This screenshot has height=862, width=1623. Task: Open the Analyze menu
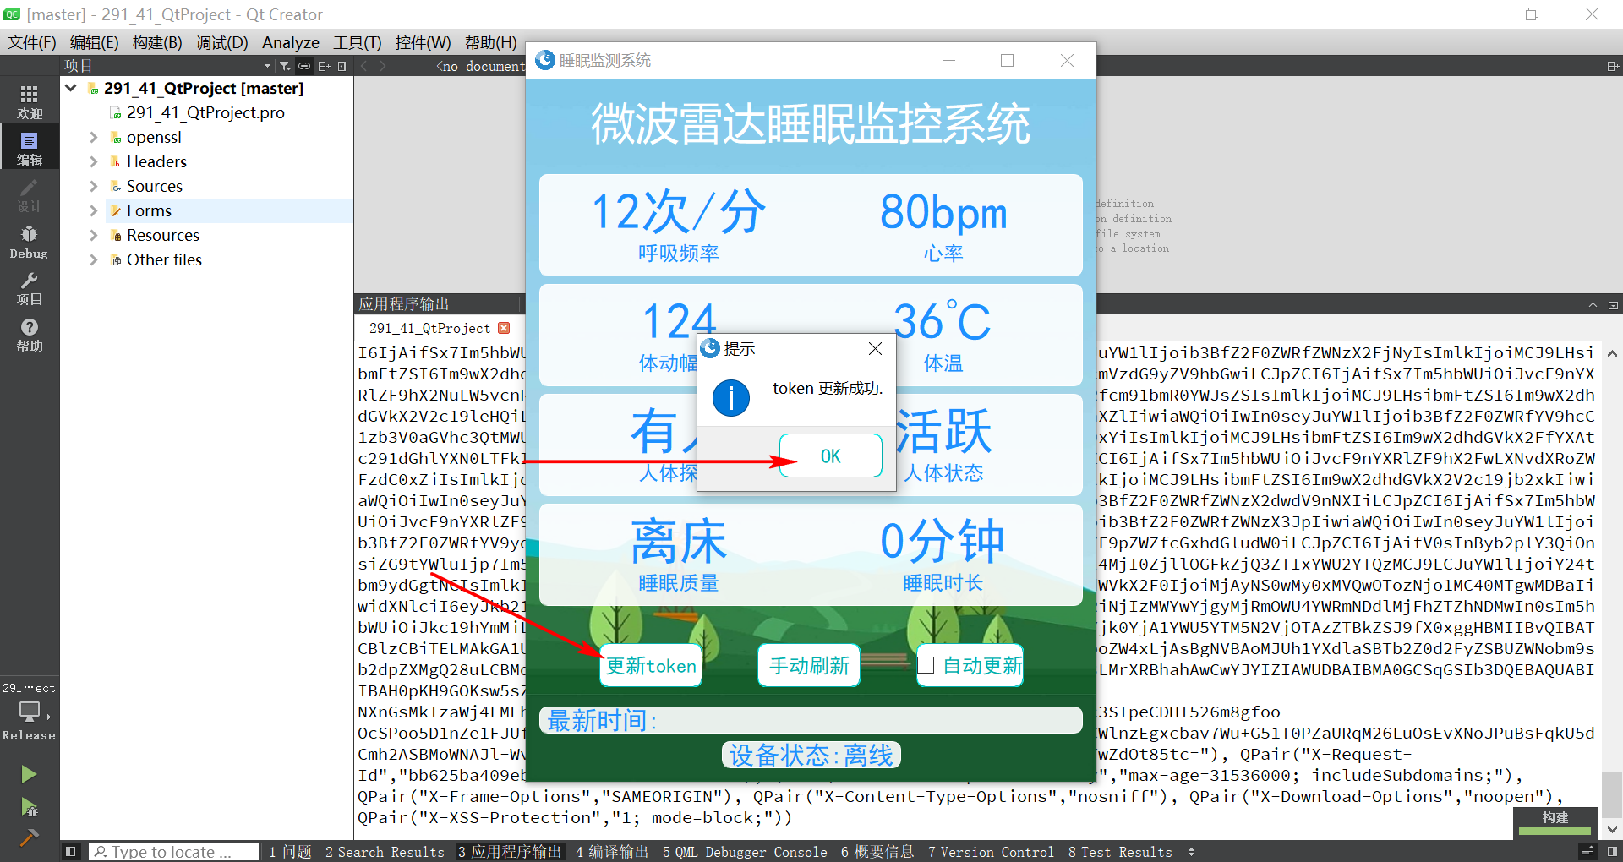point(290,42)
